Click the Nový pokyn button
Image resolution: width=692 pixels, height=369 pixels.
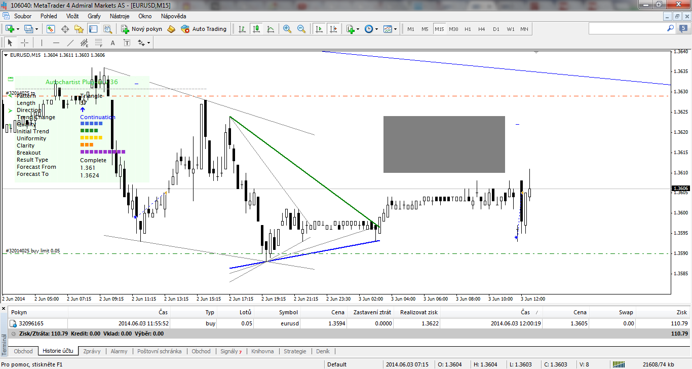pos(141,29)
